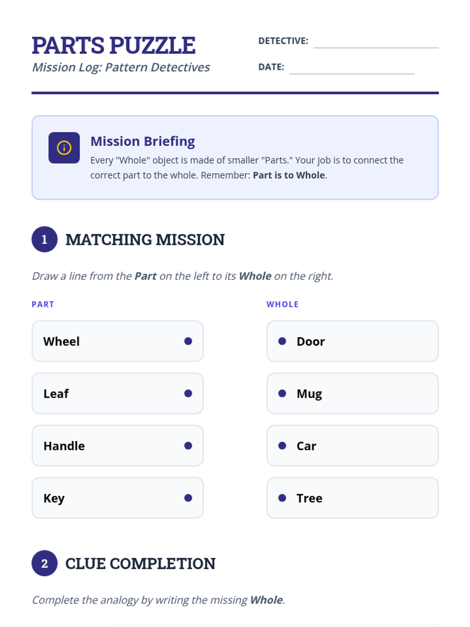
Task: Click the connector dot for Handle
Action: coord(188,446)
